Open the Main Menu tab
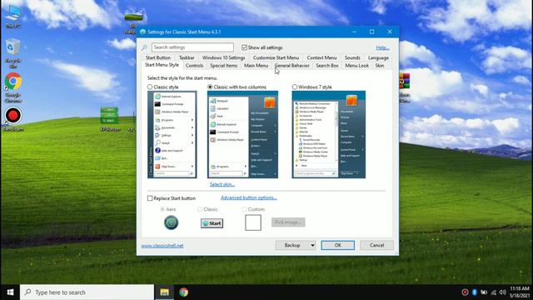 click(256, 65)
